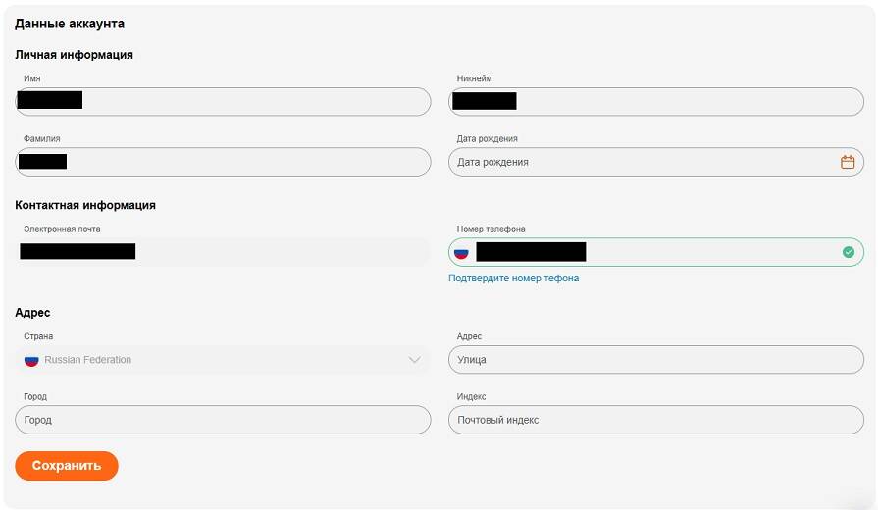Click the Контактная информация heading

(85, 205)
